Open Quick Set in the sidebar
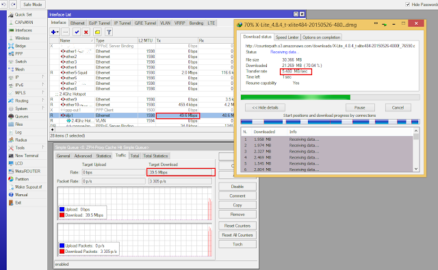The height and width of the screenshot is (270, 438). pyautogui.click(x=23, y=14)
